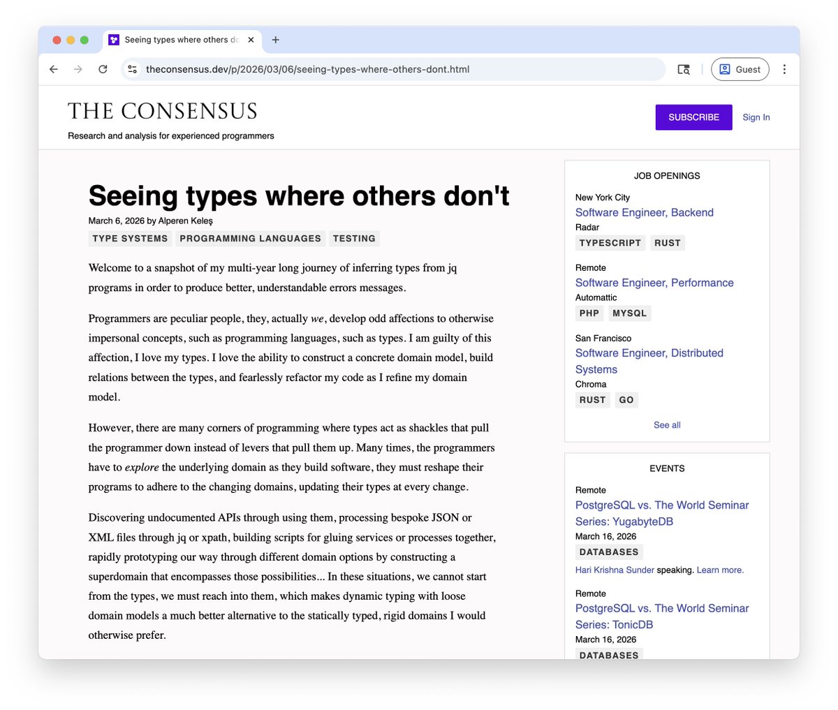
Task: Go back to the previous page
Action: (x=54, y=69)
